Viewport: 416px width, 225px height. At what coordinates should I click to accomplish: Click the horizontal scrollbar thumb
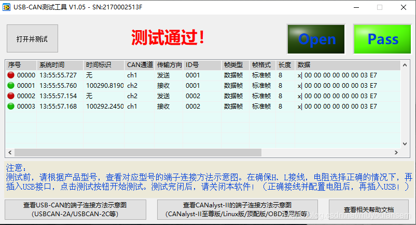[138, 152]
